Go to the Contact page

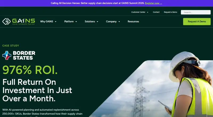click(156, 12)
